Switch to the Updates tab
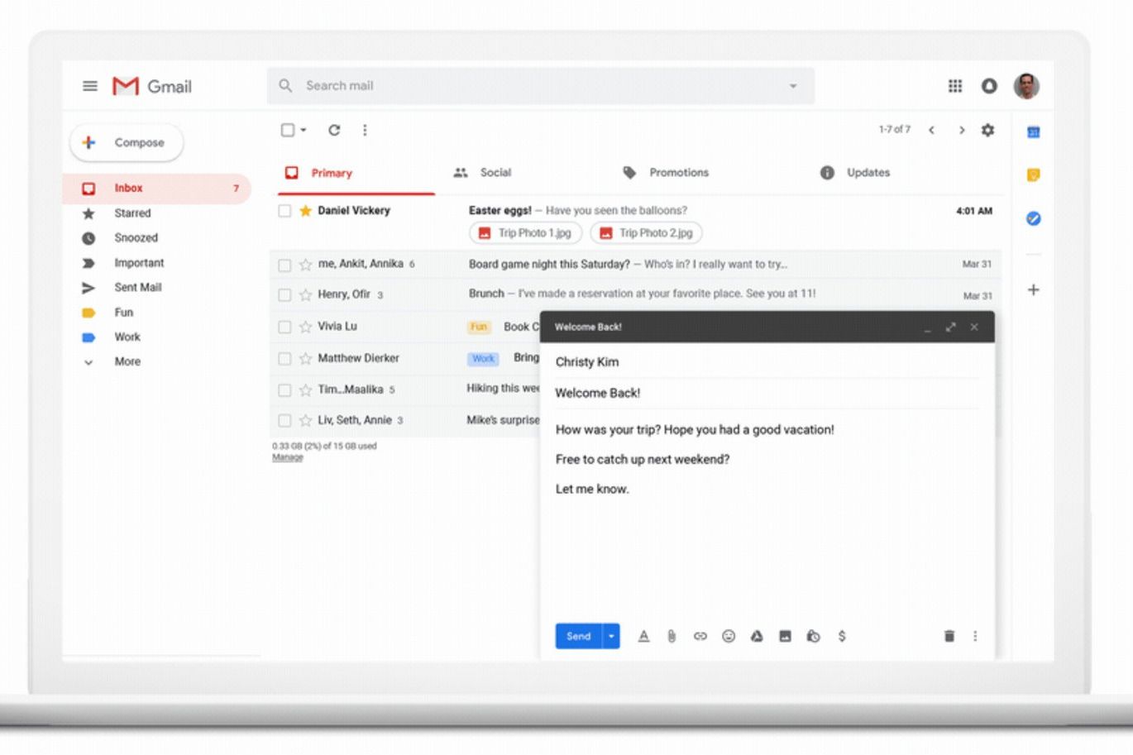Screen dimensions: 1133x755 [855, 173]
